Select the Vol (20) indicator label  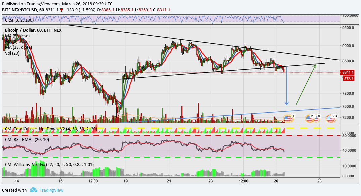[x=12, y=53]
